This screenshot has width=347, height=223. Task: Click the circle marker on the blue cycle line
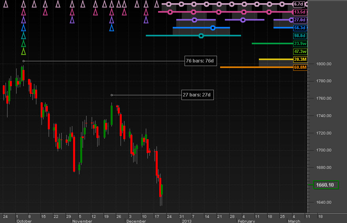[213, 28]
